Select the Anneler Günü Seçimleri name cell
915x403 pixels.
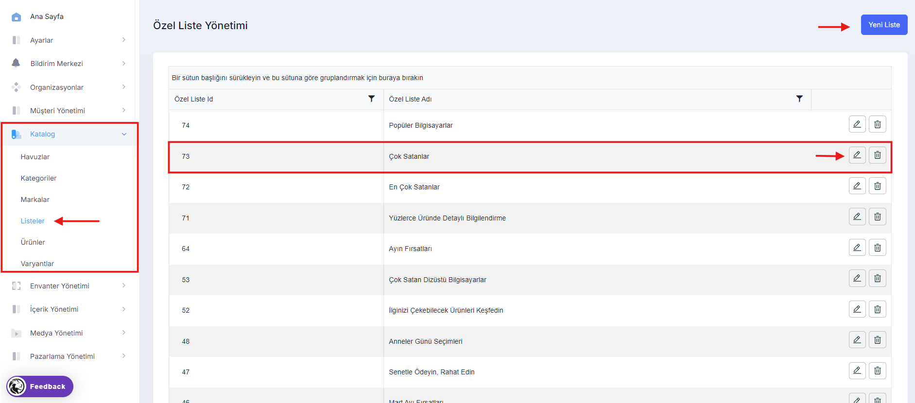click(x=597, y=341)
